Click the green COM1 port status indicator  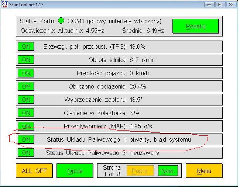coord(61,21)
